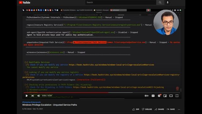Click the highlighted red path segment
Image resolution: width=202 pixels, height=114 pixels.
90,42
